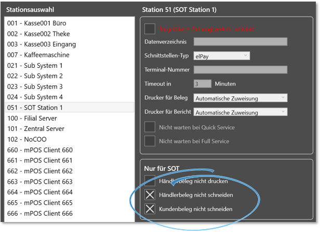Focus the Timeout in minutes field

(x=203, y=84)
